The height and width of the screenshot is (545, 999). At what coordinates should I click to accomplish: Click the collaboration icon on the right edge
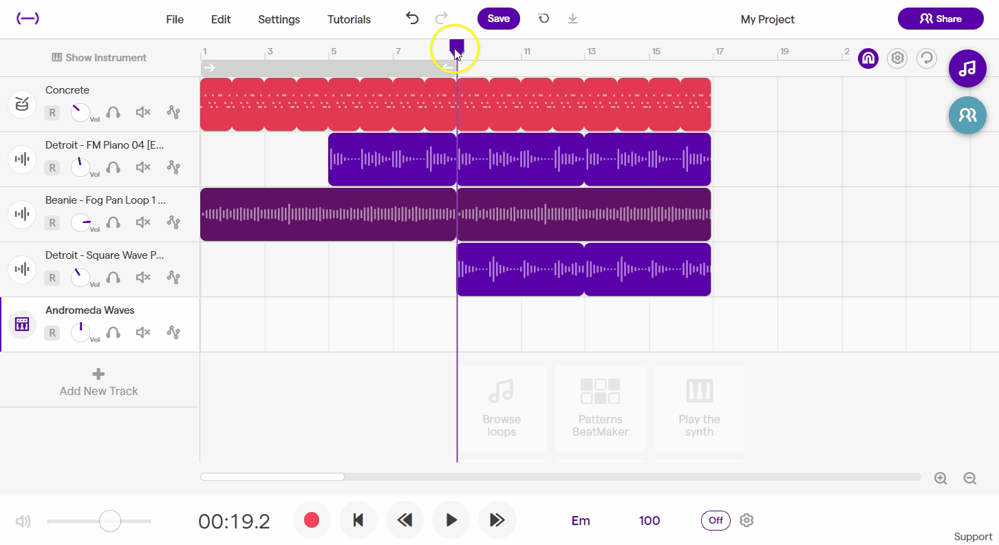point(967,116)
